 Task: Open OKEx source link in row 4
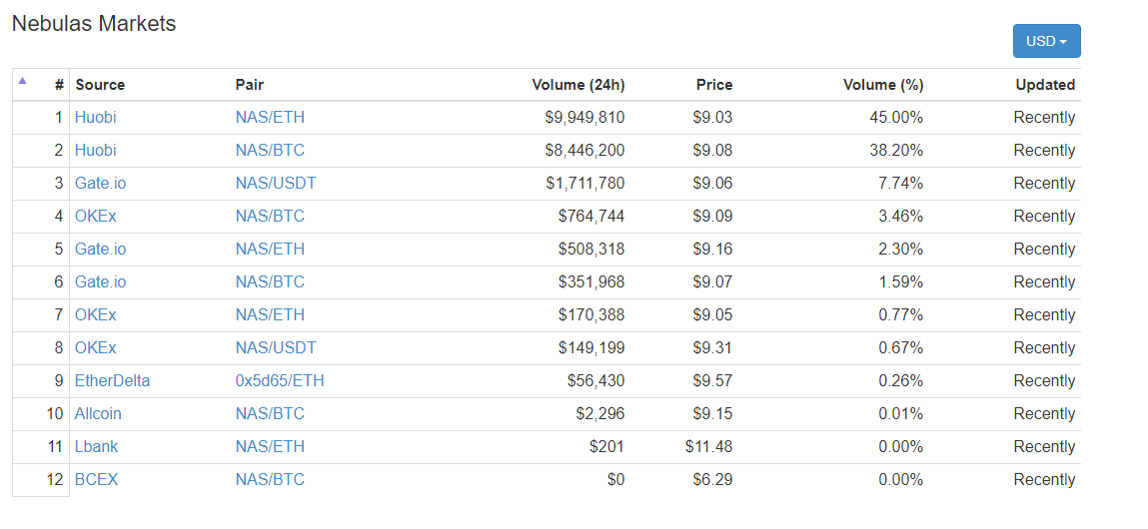click(95, 217)
